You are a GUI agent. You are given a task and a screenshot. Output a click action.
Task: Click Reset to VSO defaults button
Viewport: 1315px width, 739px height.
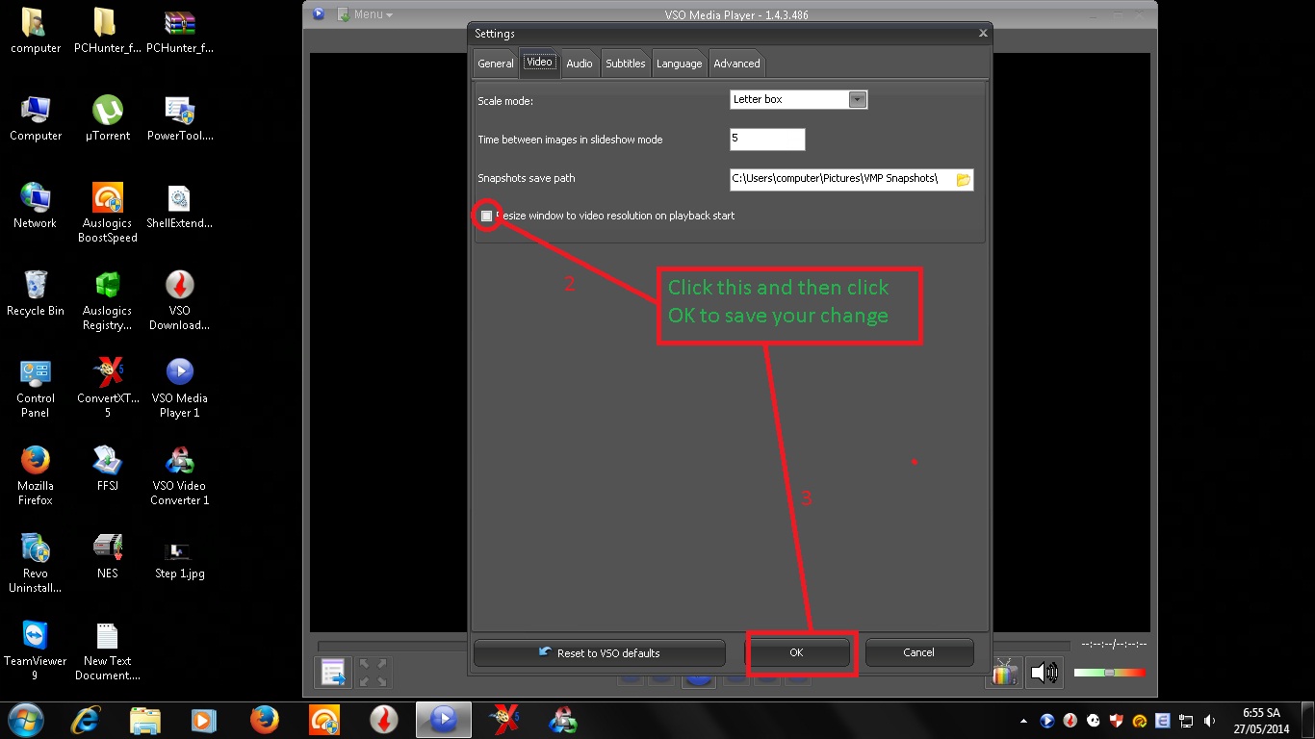599,652
